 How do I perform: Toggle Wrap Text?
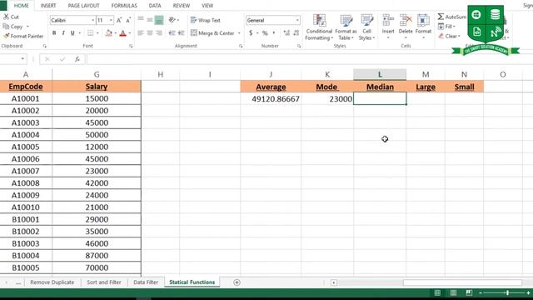tap(206, 20)
